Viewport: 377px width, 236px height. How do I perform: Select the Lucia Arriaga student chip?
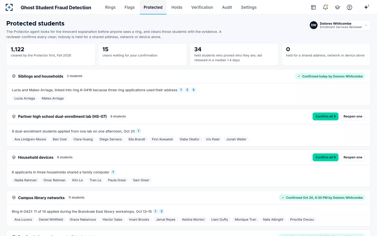coord(25,98)
